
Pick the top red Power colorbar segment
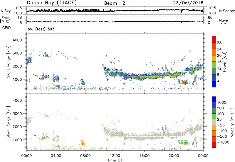tap(214, 39)
